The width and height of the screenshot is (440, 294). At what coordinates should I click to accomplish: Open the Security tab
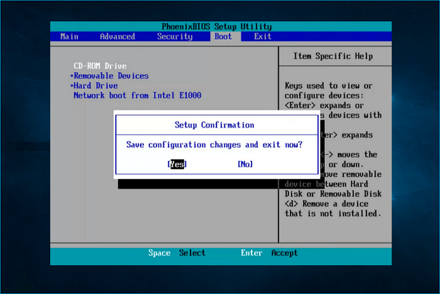coord(175,36)
